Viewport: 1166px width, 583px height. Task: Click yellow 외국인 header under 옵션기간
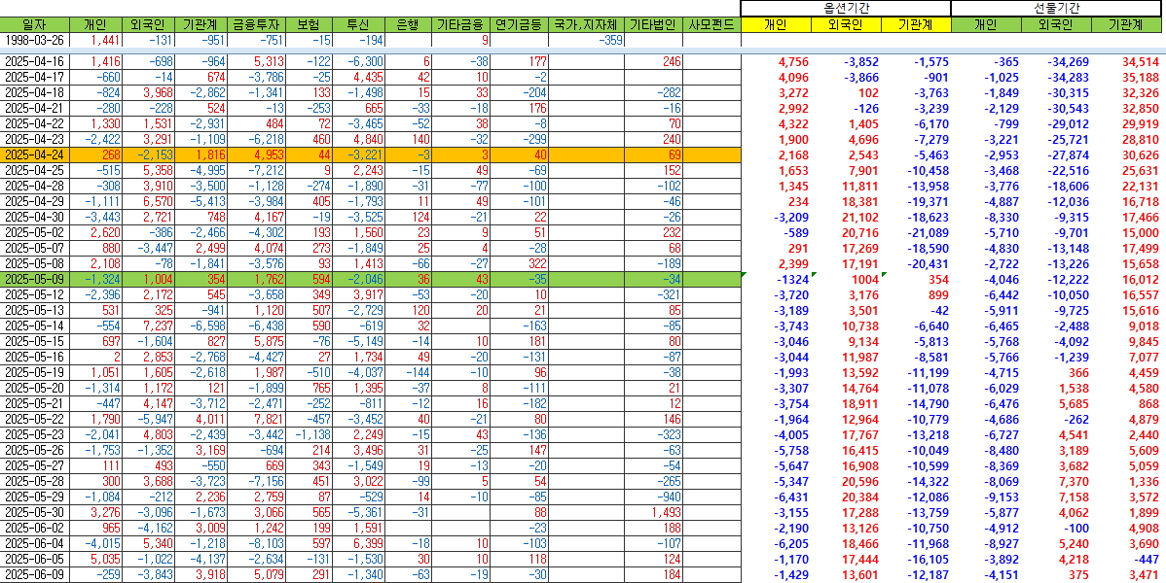point(845,24)
